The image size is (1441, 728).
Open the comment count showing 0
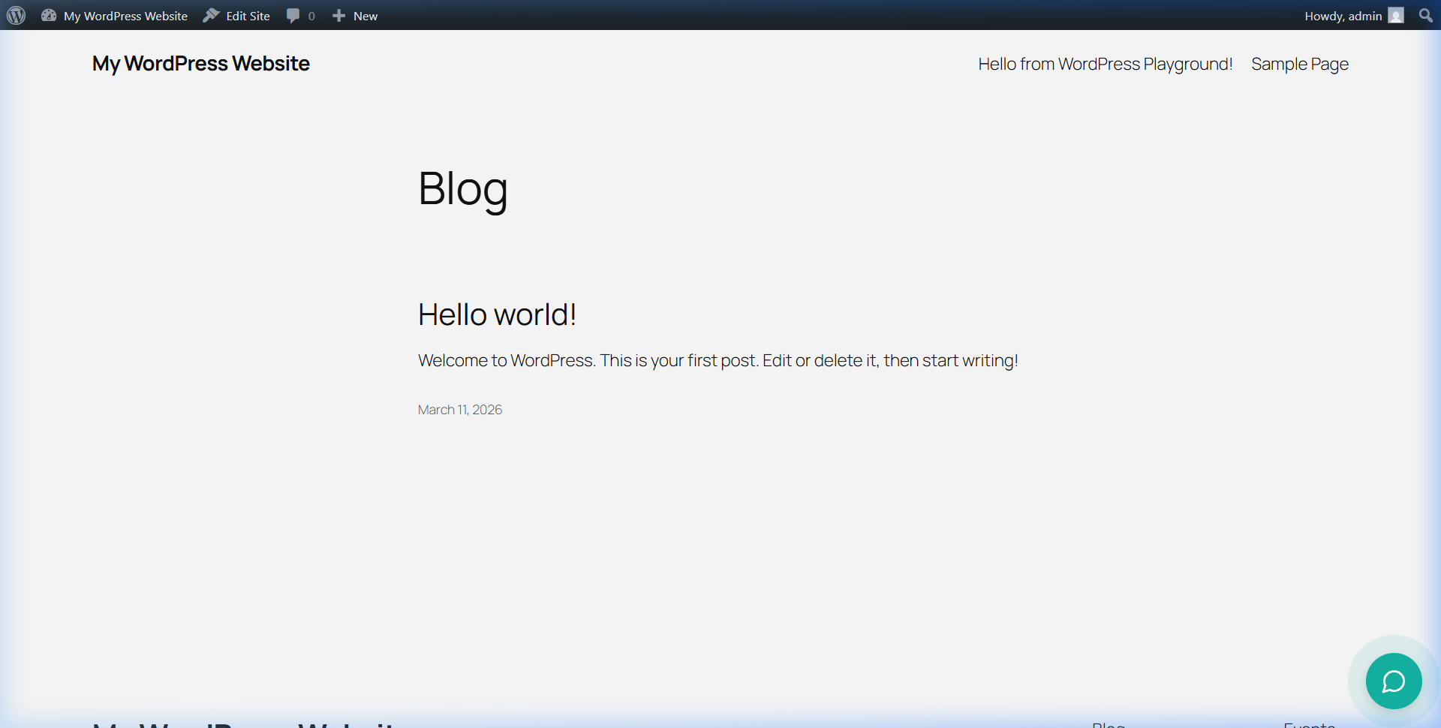tap(311, 16)
